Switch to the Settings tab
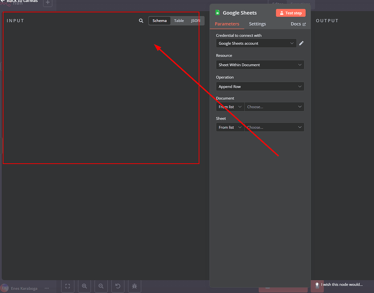 pyautogui.click(x=257, y=24)
